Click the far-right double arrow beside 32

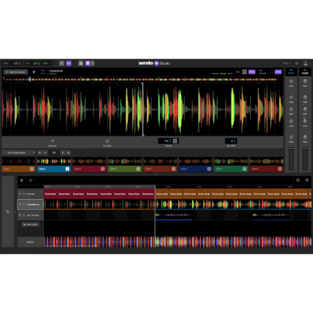click(68, 152)
